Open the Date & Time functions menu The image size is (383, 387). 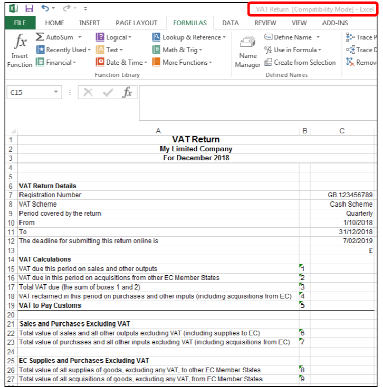122,62
